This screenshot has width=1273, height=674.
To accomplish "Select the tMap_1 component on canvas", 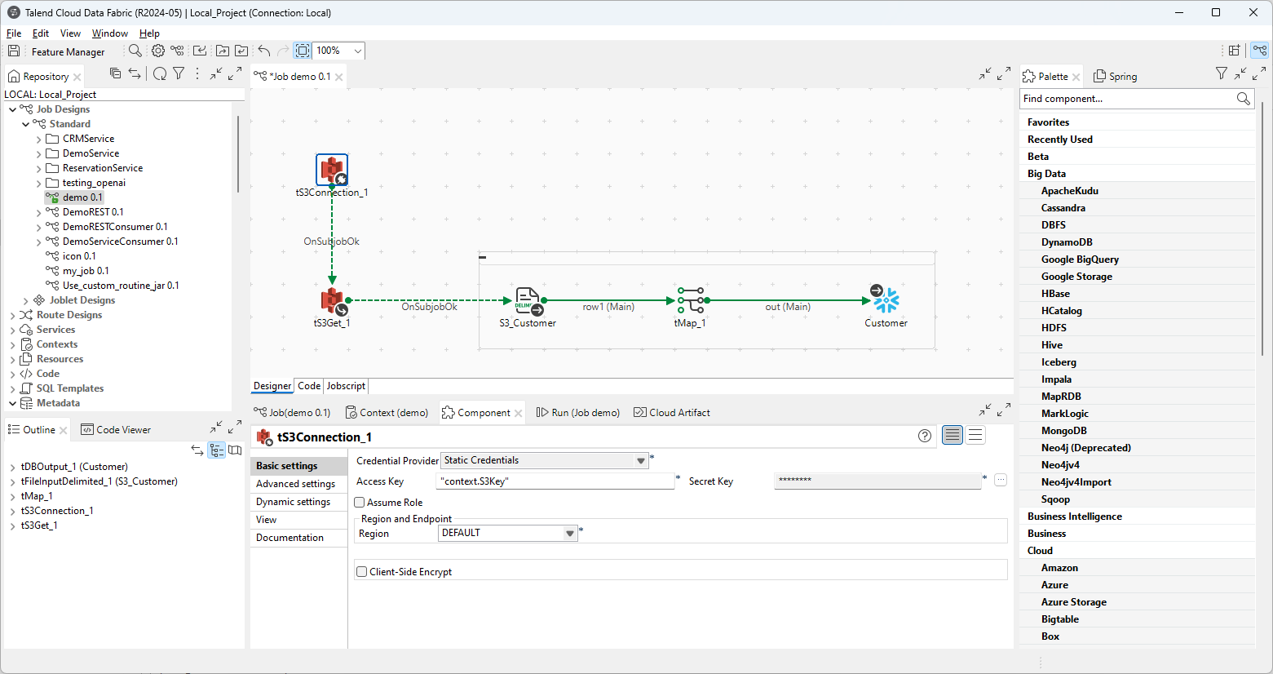I will click(691, 300).
